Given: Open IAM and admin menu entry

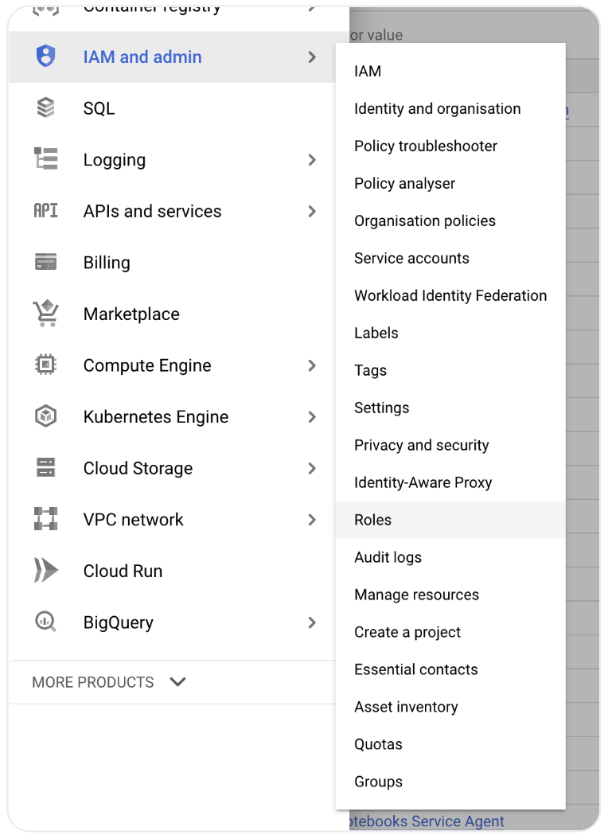Looking at the screenshot, I should click(x=172, y=57).
